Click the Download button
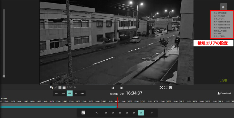The width and height of the screenshot is (234, 118). (224, 93)
